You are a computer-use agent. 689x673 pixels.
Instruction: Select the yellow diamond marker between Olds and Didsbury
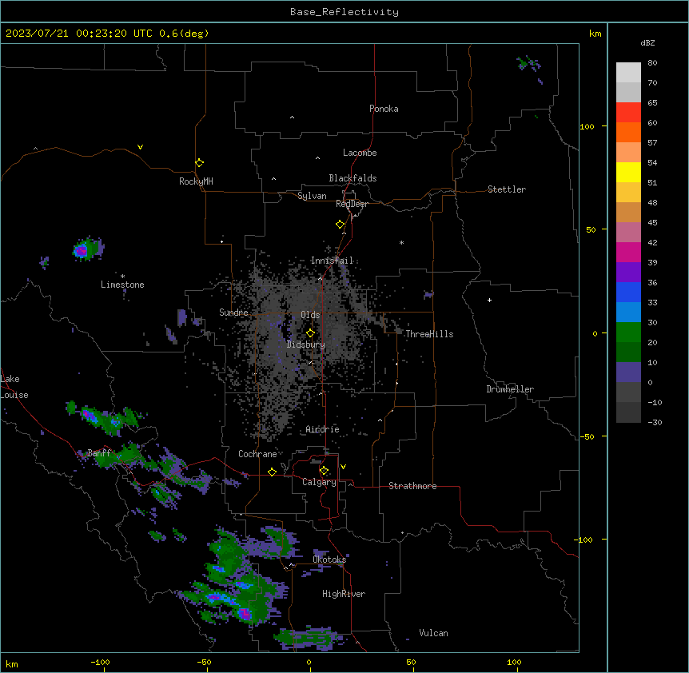[310, 333]
